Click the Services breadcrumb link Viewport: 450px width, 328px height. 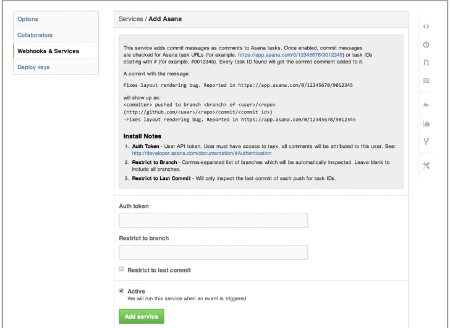[130, 19]
